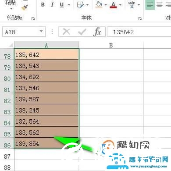Click cell containing 136,543
The image size is (171, 171).
(x=46, y=65)
